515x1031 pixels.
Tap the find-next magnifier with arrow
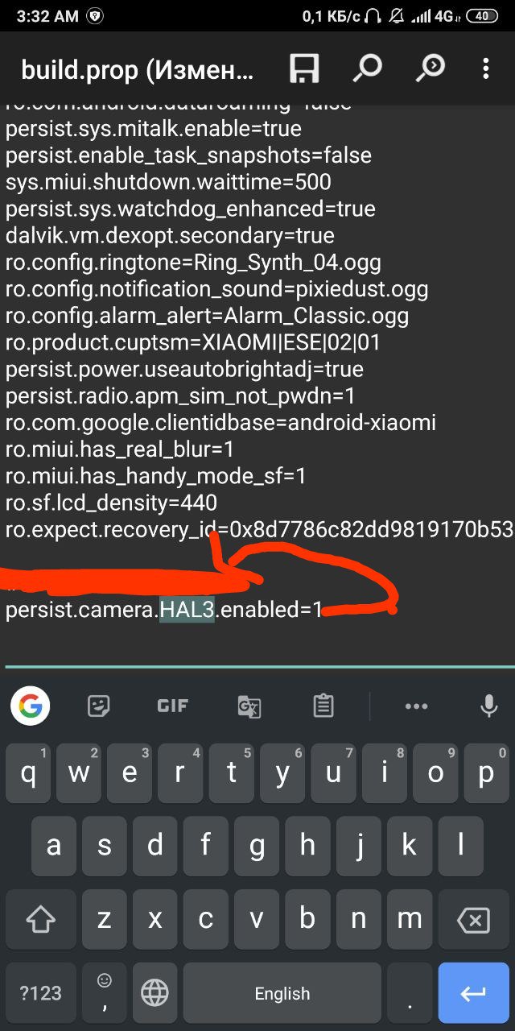(430, 69)
